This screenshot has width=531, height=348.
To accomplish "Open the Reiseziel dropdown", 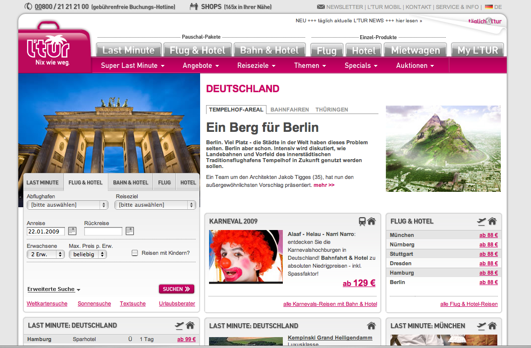I will [156, 205].
